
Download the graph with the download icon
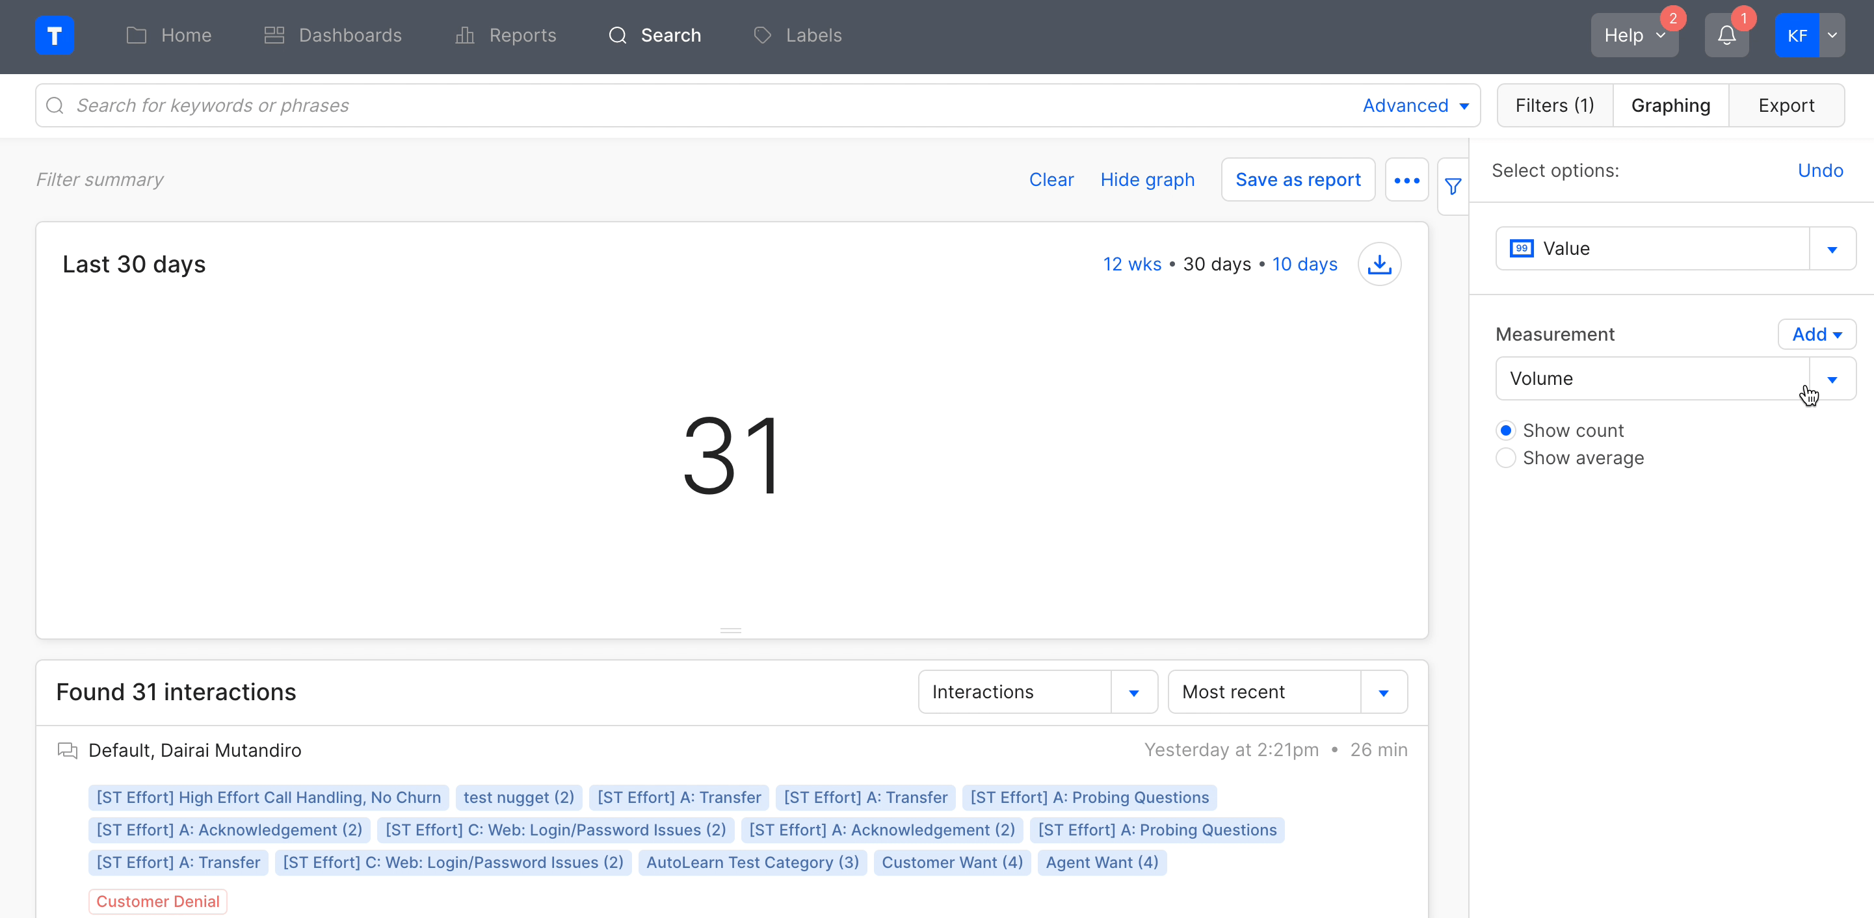[x=1379, y=264]
